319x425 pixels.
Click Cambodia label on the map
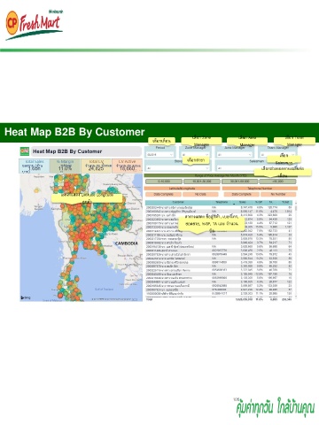[x=127, y=243]
